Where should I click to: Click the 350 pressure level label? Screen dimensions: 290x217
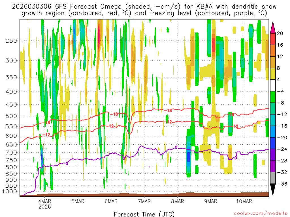[11, 77]
